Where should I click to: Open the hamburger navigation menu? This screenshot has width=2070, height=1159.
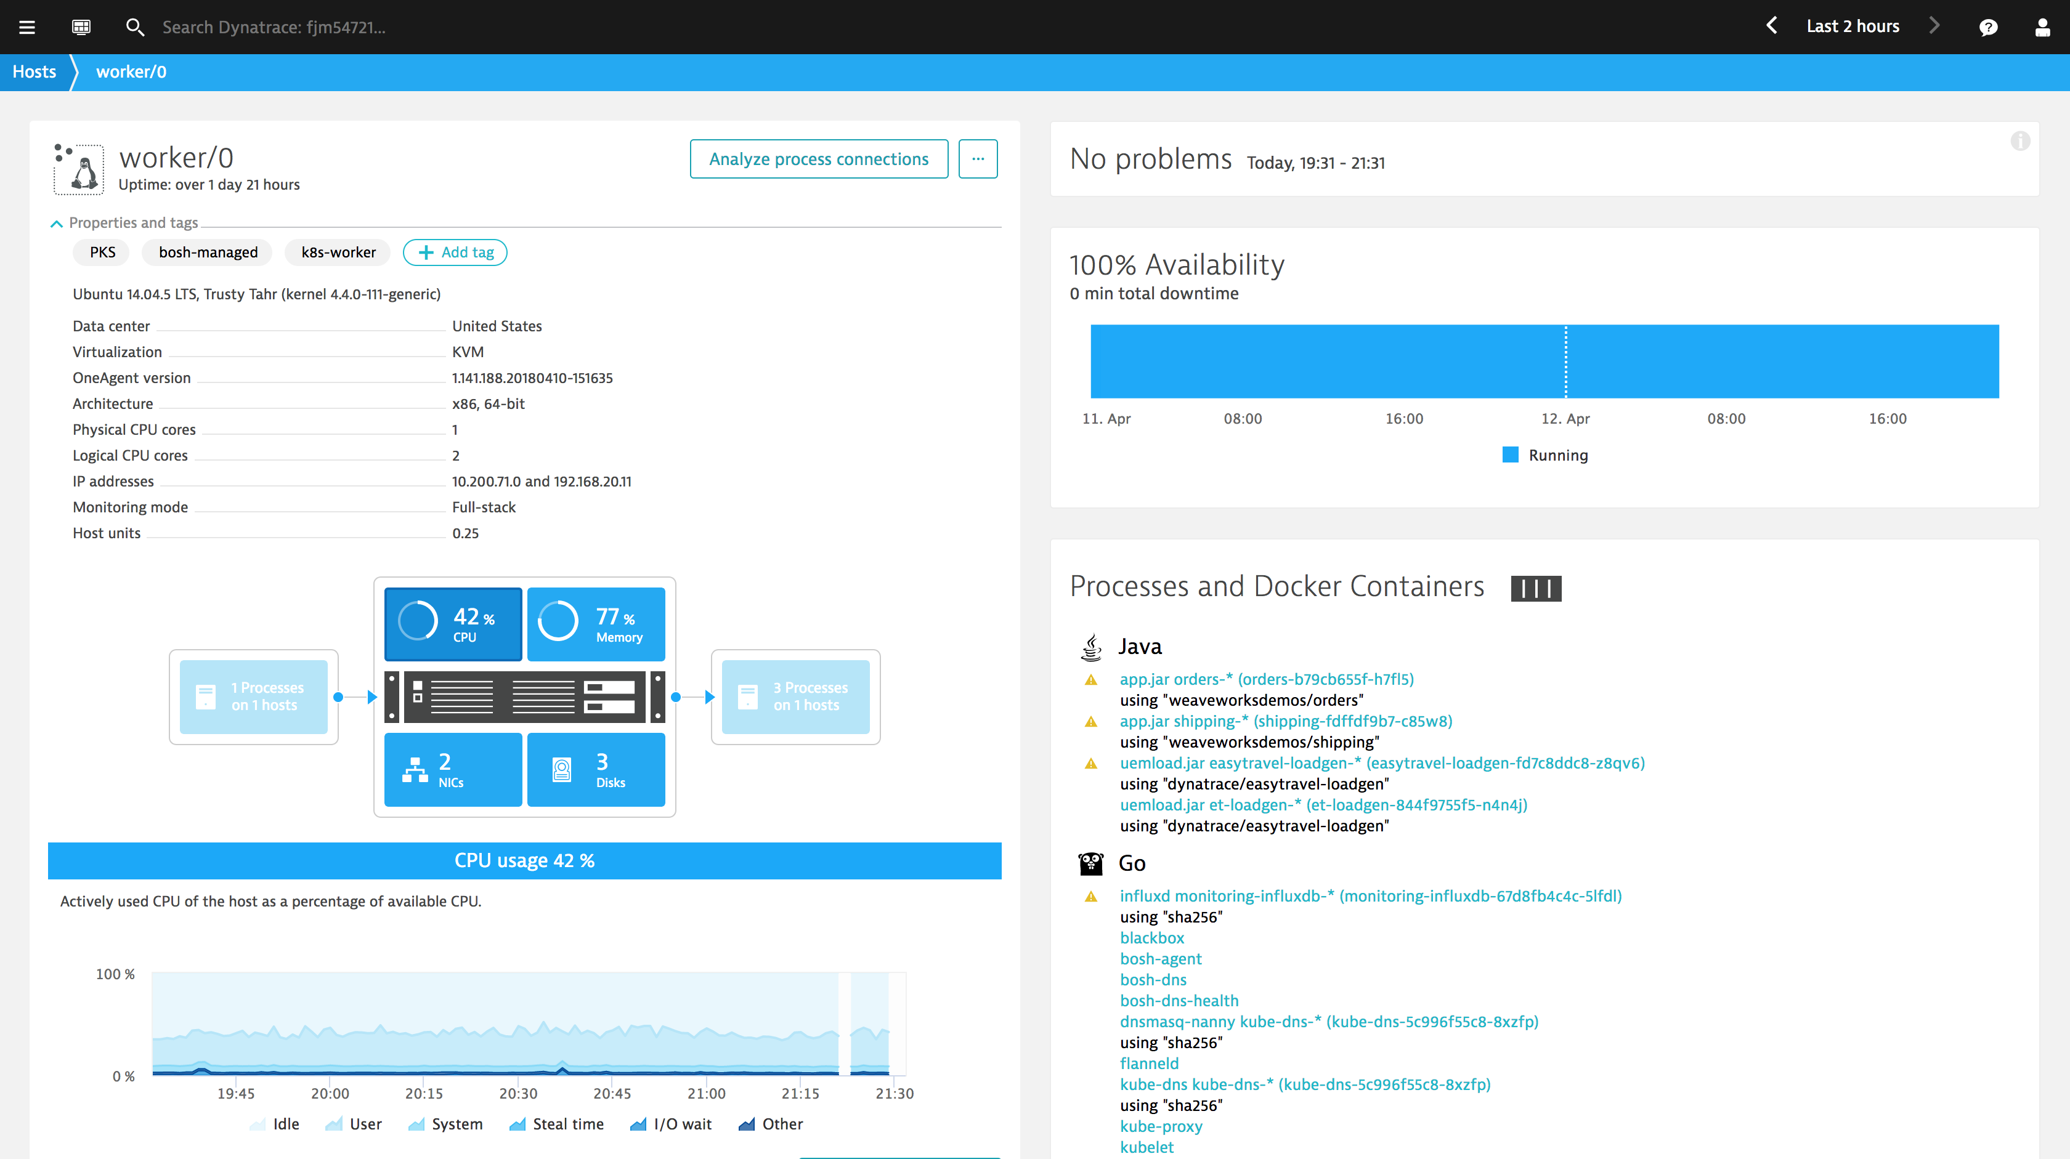(27, 27)
